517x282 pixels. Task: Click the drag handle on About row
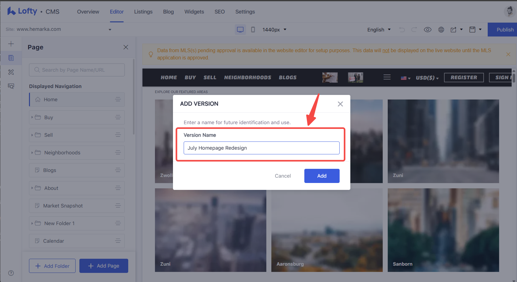118,188
